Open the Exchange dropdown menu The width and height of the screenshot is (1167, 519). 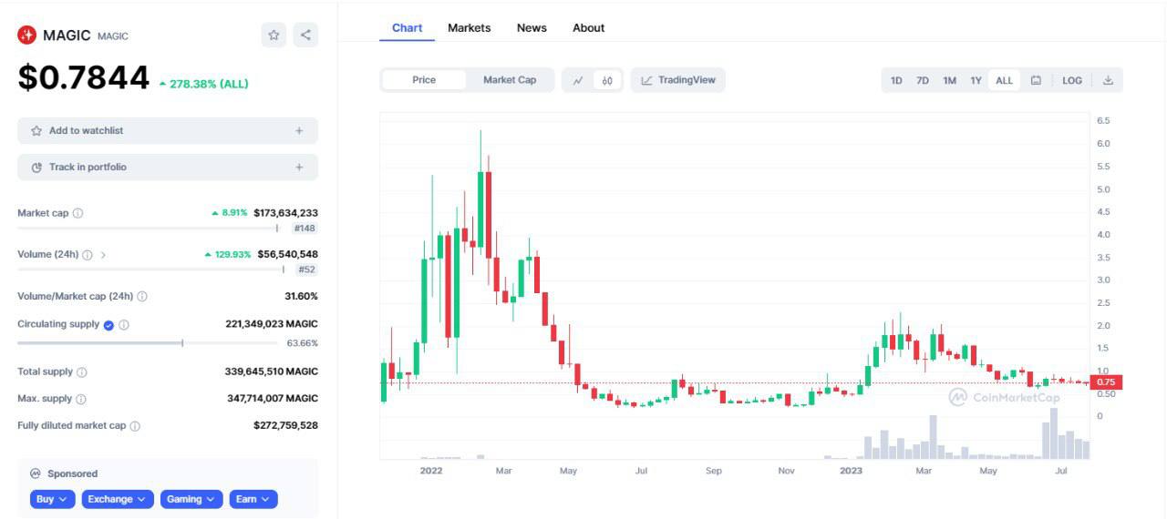coord(118,499)
